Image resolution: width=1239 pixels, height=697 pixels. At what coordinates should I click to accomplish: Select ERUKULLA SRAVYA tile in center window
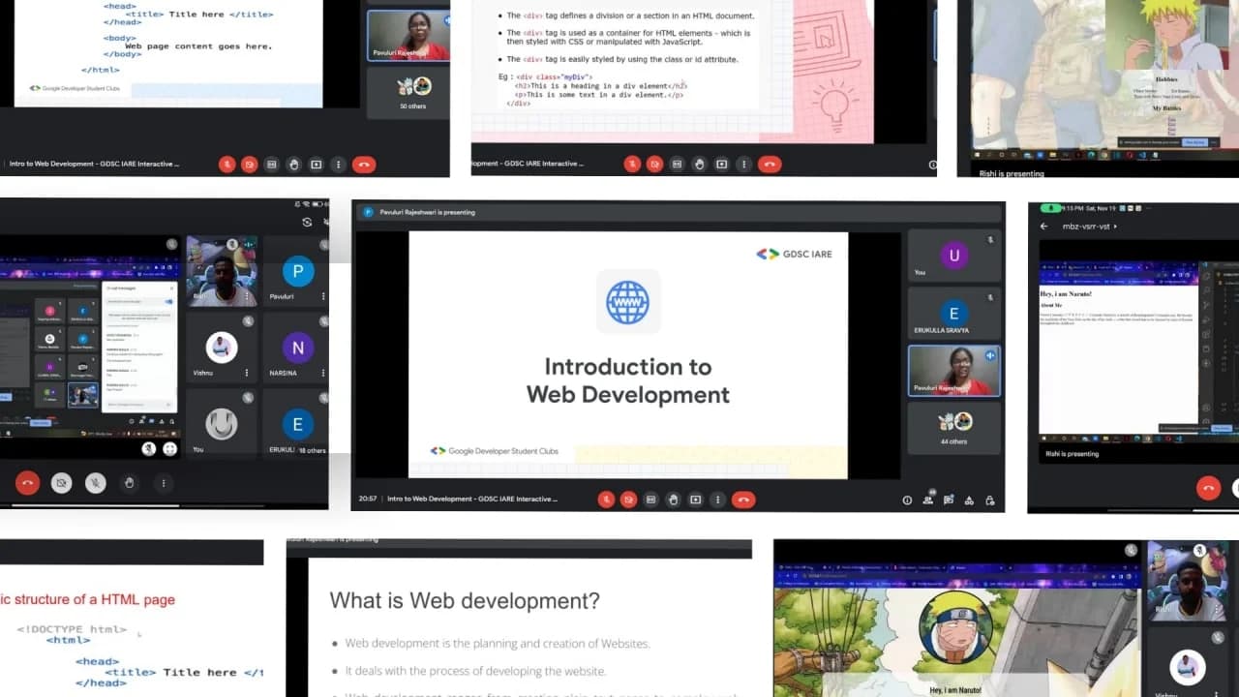954,314
